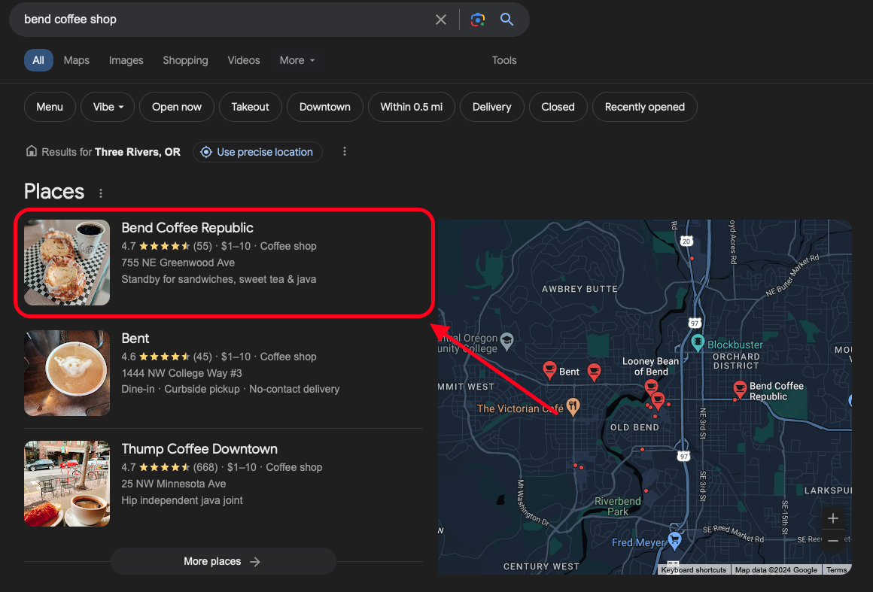The width and height of the screenshot is (873, 592).
Task: Click the 1444 NW College Way #3 address
Action: click(x=181, y=373)
